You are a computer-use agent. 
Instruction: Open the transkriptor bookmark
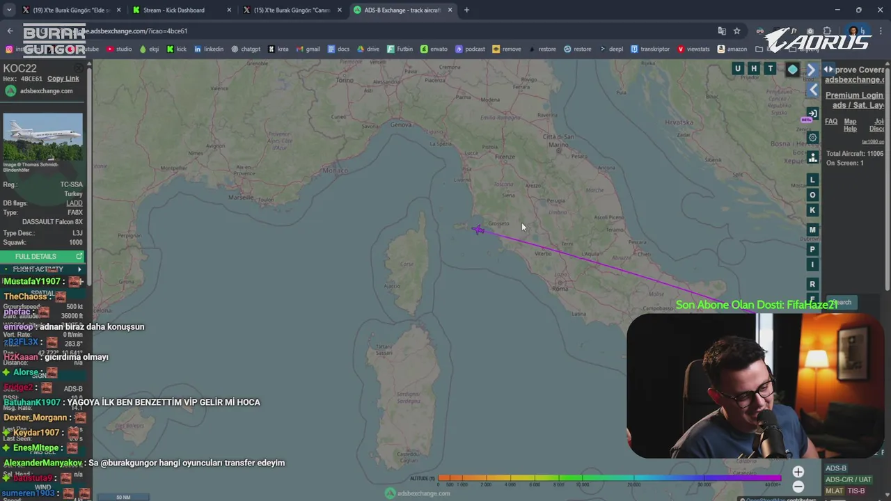[649, 49]
